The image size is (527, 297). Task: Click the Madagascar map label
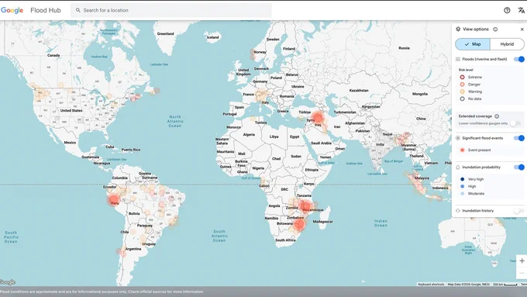click(322, 222)
